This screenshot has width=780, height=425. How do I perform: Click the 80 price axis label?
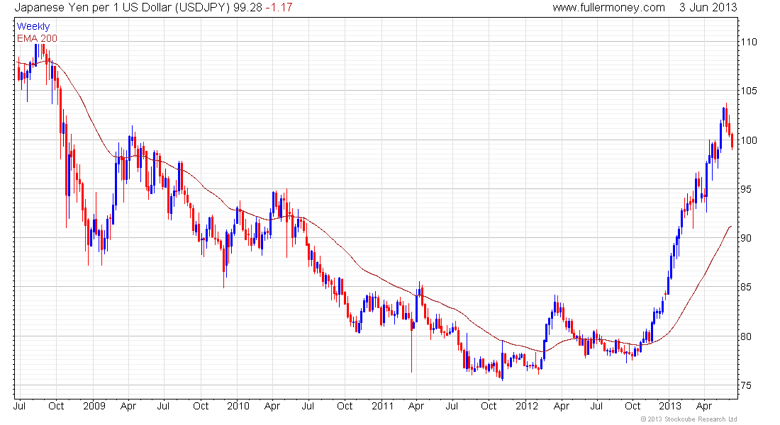click(x=746, y=336)
